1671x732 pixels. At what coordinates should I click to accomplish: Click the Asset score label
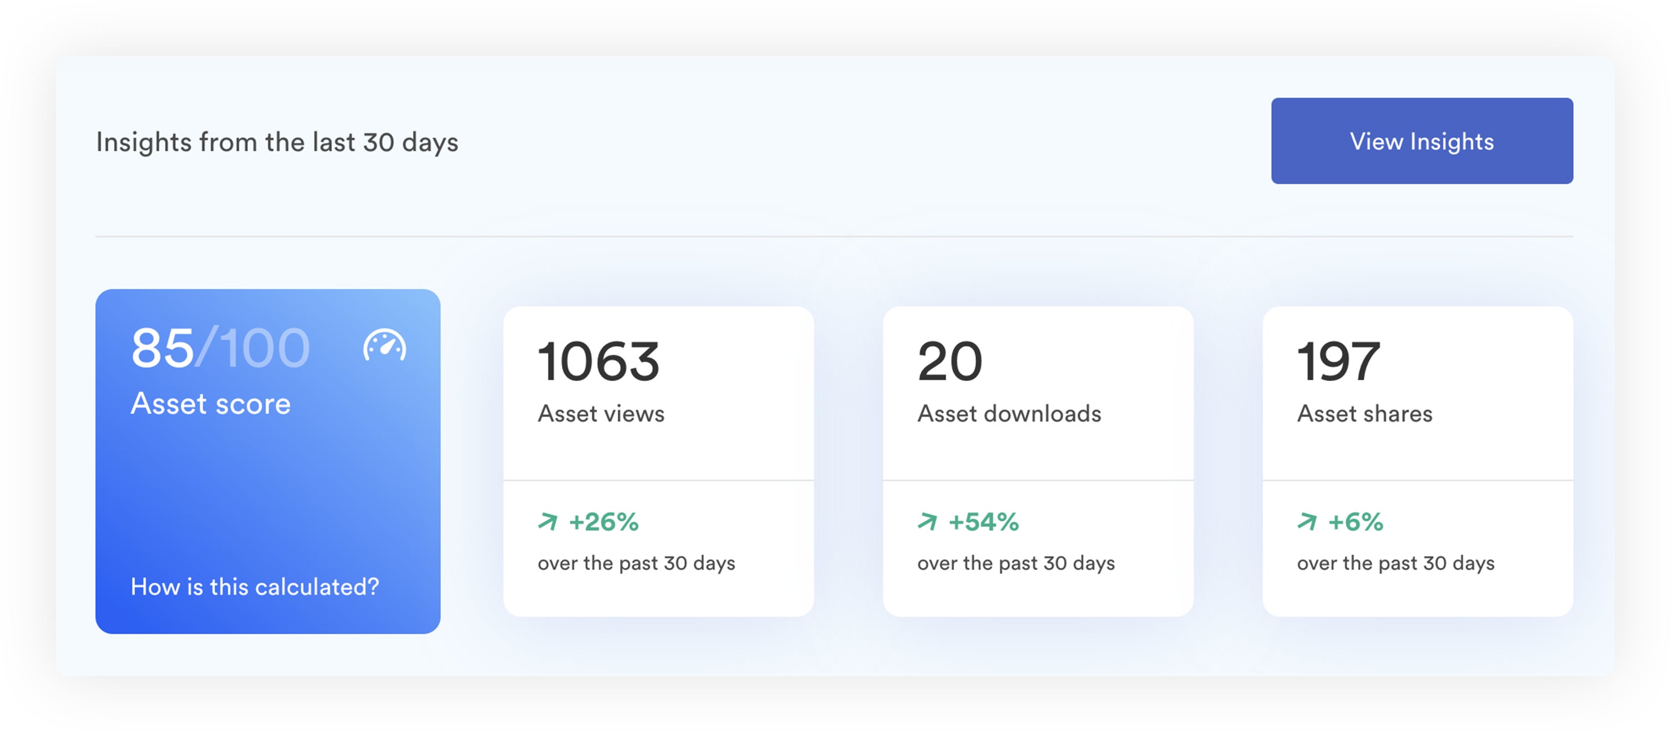coord(211,404)
